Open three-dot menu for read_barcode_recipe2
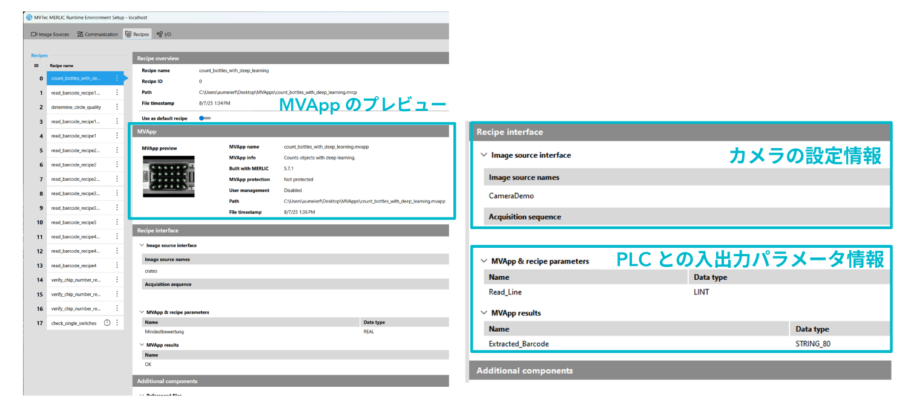Viewport: 908px width, 411px height. click(x=117, y=165)
